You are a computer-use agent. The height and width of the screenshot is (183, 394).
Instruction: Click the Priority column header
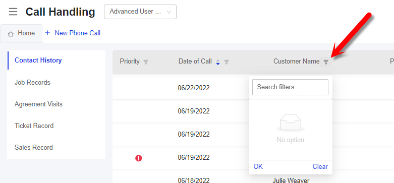click(x=130, y=61)
